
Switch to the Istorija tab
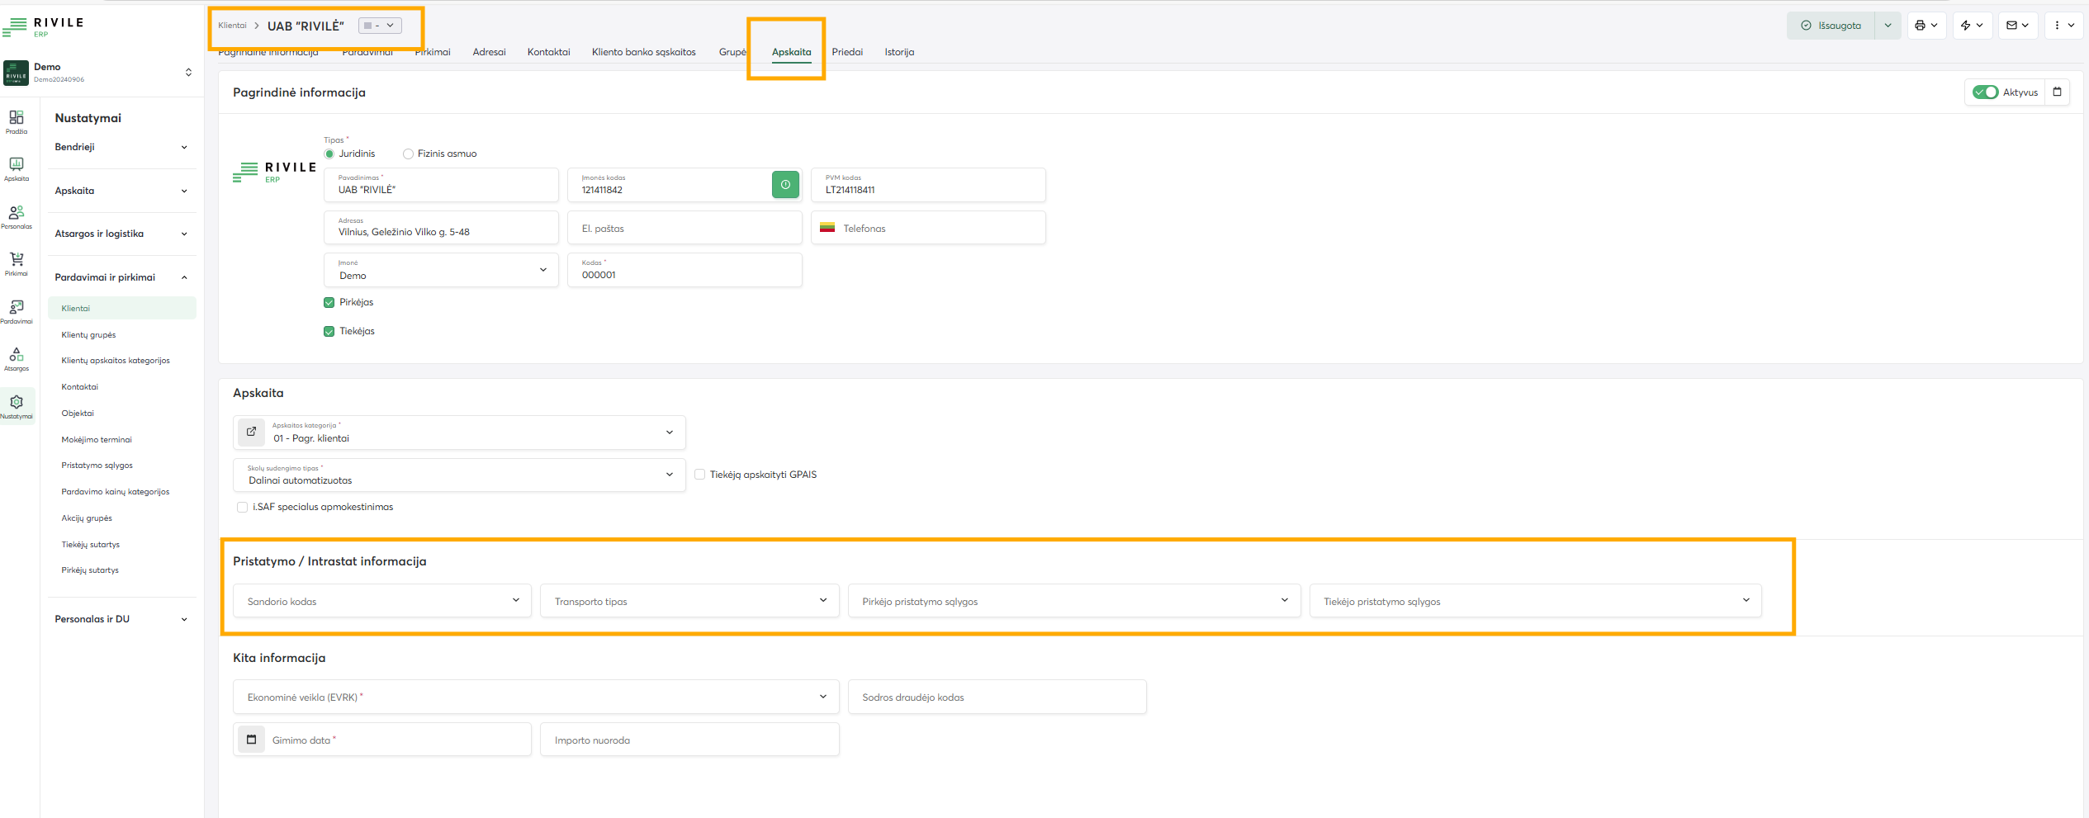[x=899, y=52]
